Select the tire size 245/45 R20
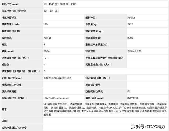Image resolution: width=169 pixels, height=131 pixels. (135, 51)
